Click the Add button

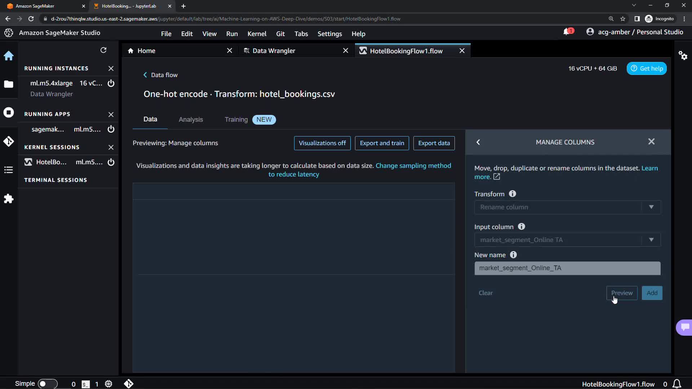[652, 293]
